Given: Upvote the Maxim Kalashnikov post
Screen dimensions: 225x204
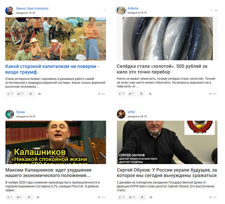Looking at the screenshot, I should point(10,197).
